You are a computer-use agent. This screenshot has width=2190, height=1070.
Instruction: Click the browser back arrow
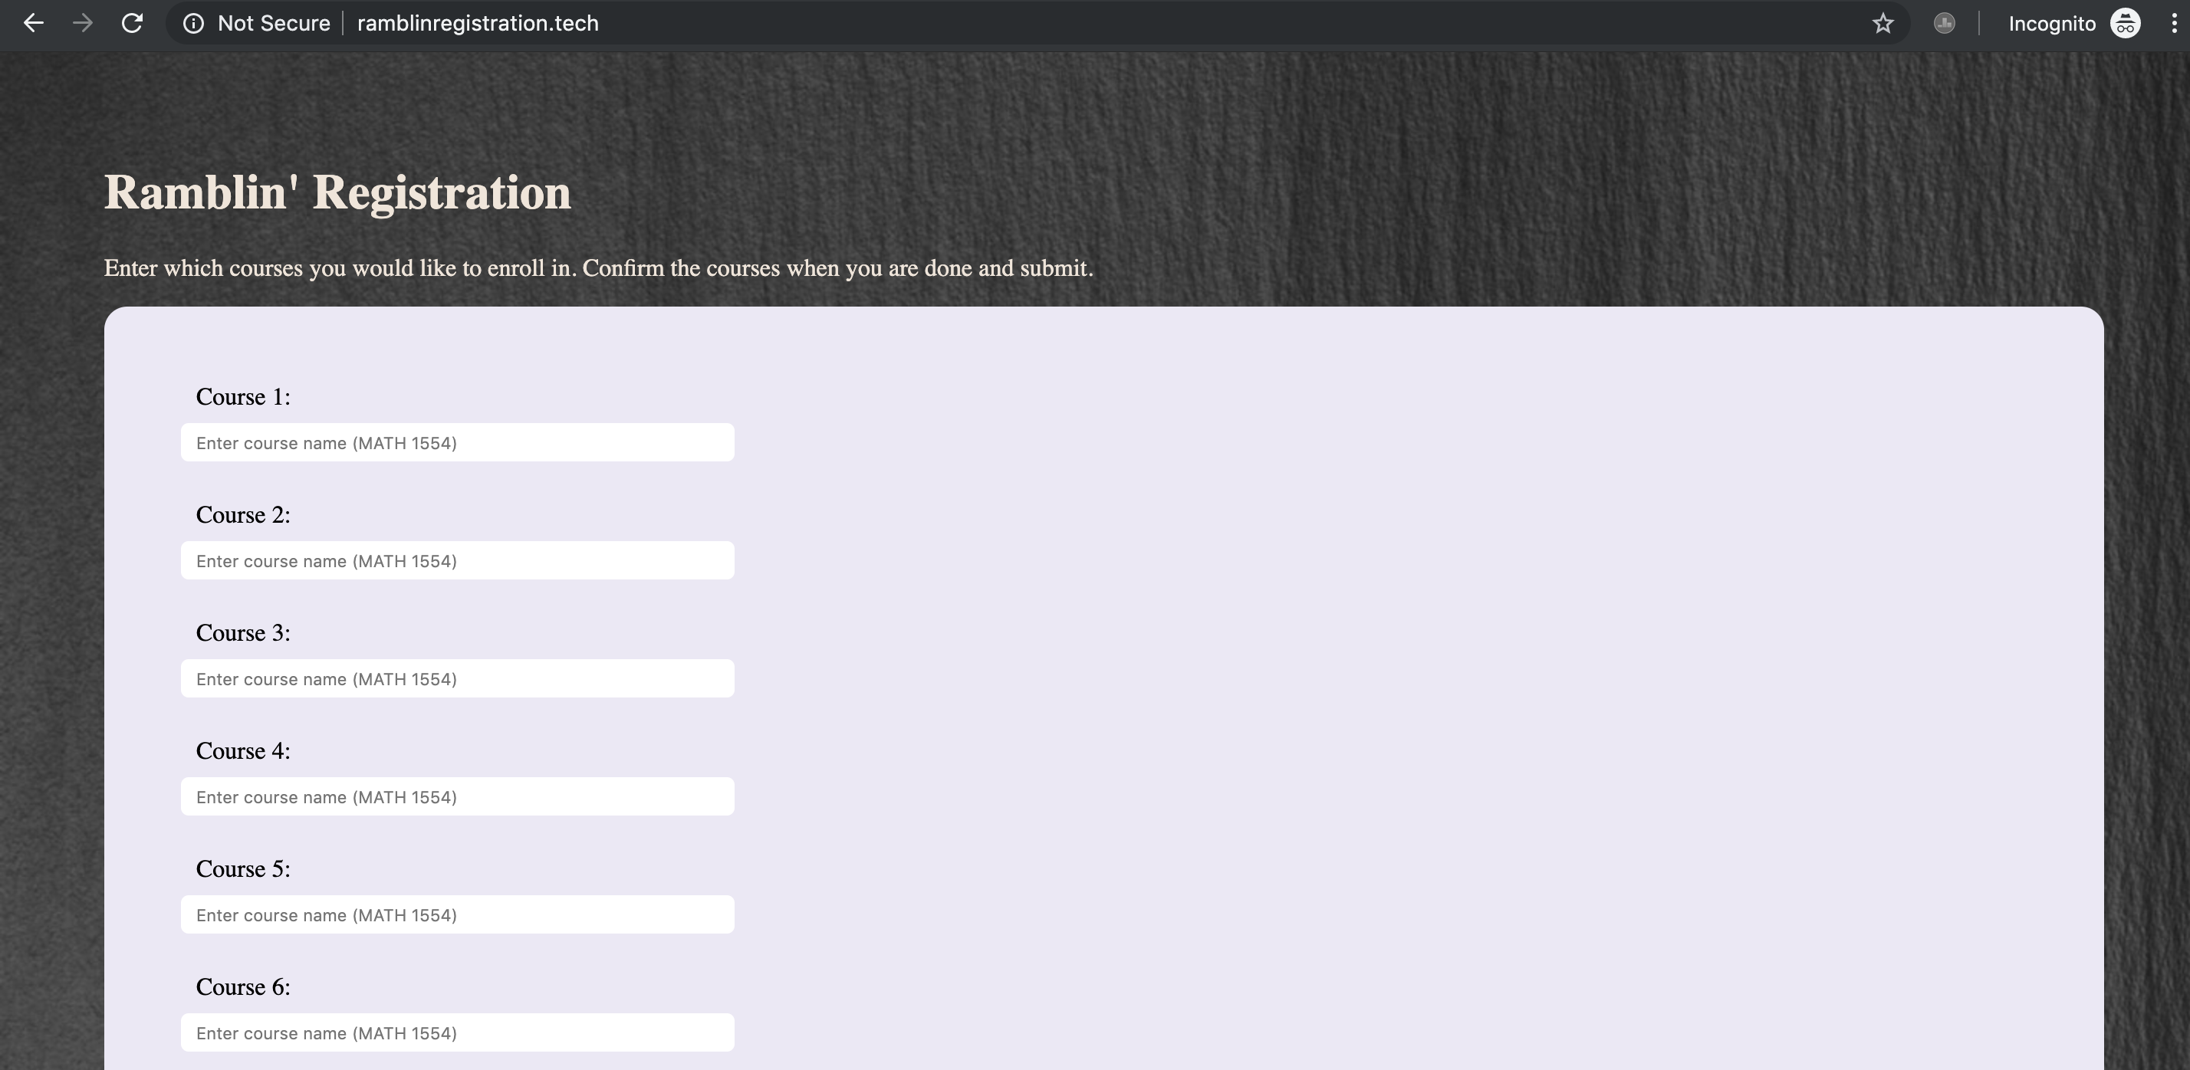[x=33, y=23]
